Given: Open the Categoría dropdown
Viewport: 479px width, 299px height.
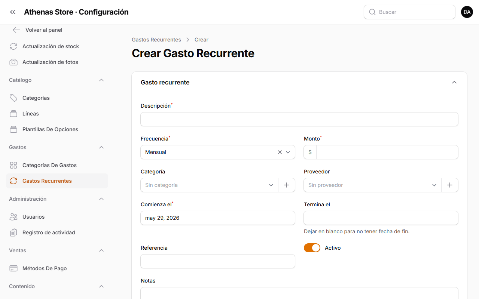Looking at the screenshot, I should click(210, 185).
